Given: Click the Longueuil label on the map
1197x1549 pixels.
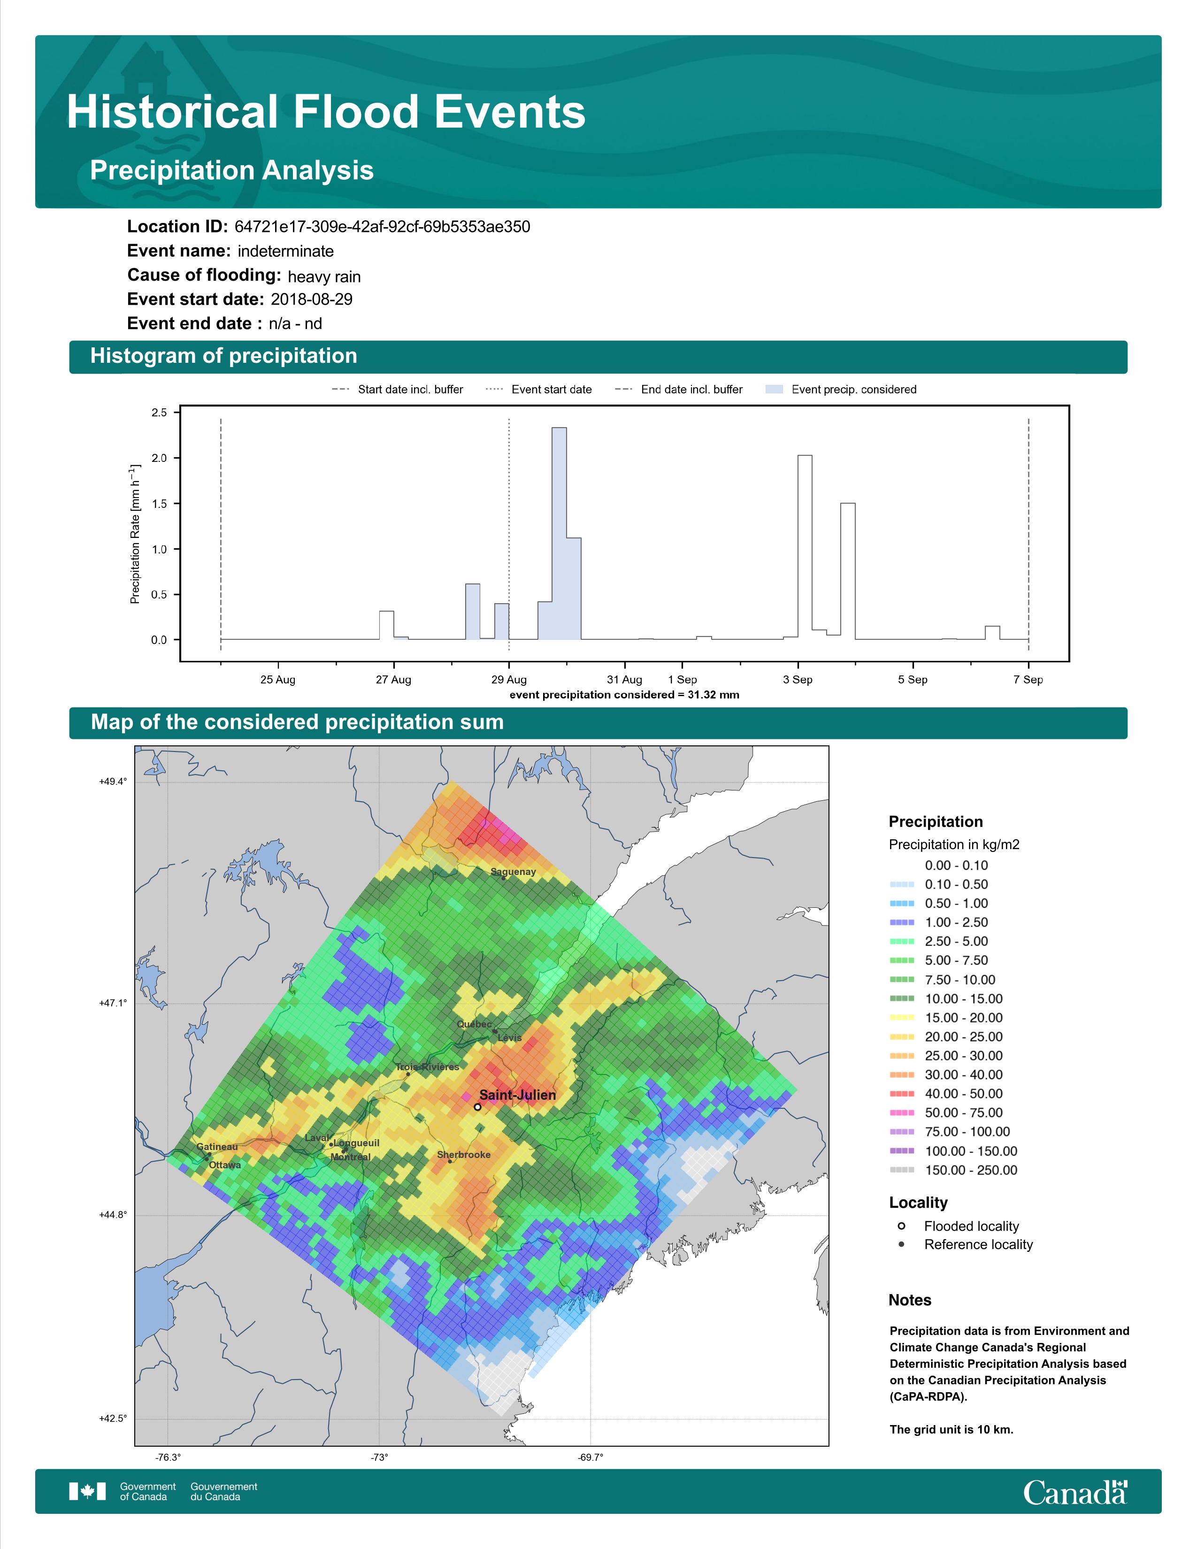Looking at the screenshot, I should (x=357, y=1143).
